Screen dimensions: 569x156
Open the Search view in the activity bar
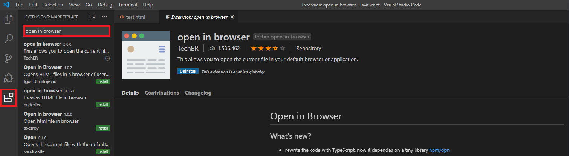click(9, 39)
